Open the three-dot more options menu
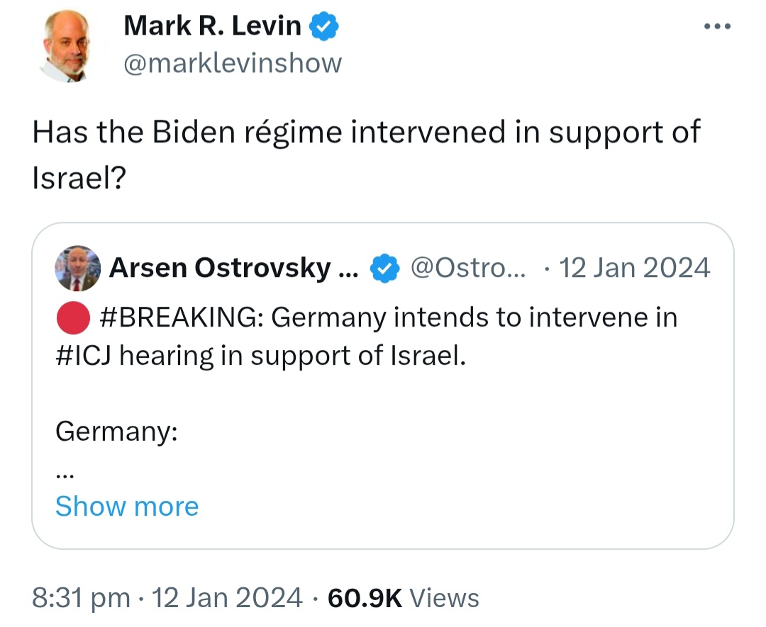The height and width of the screenshot is (627, 766). pyautogui.click(x=717, y=26)
